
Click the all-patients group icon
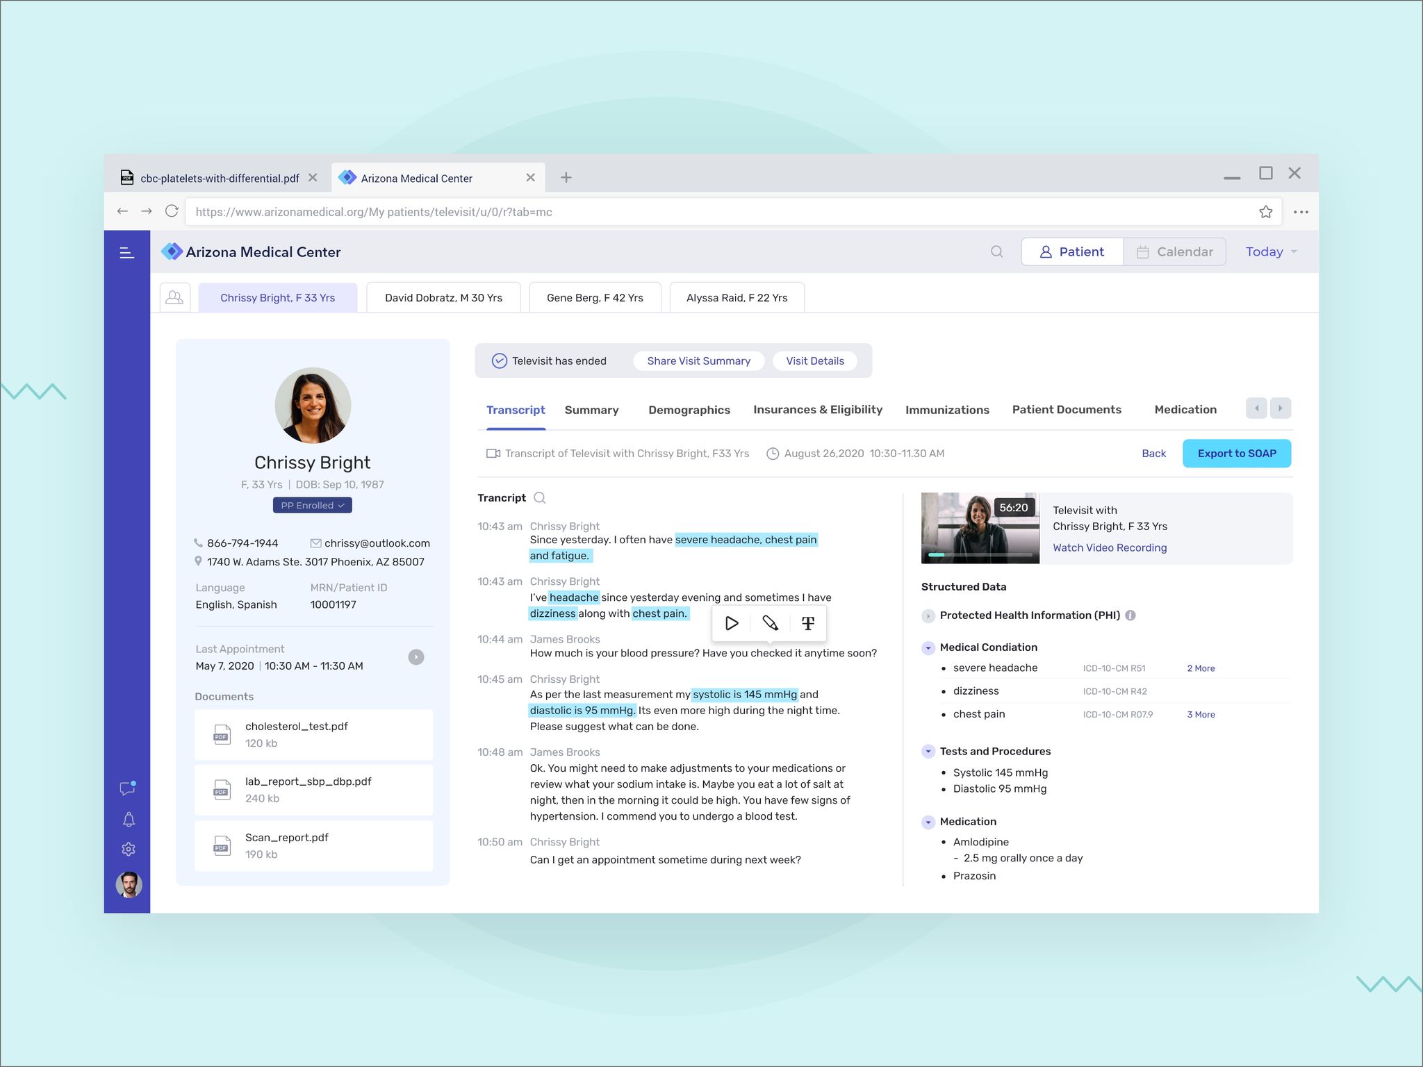[175, 297]
